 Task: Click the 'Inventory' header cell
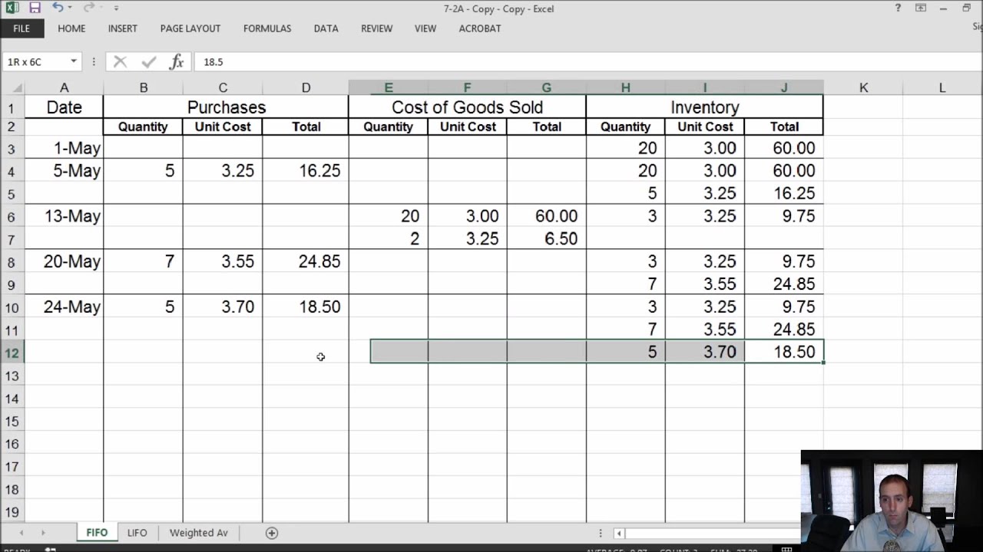pyautogui.click(x=704, y=107)
